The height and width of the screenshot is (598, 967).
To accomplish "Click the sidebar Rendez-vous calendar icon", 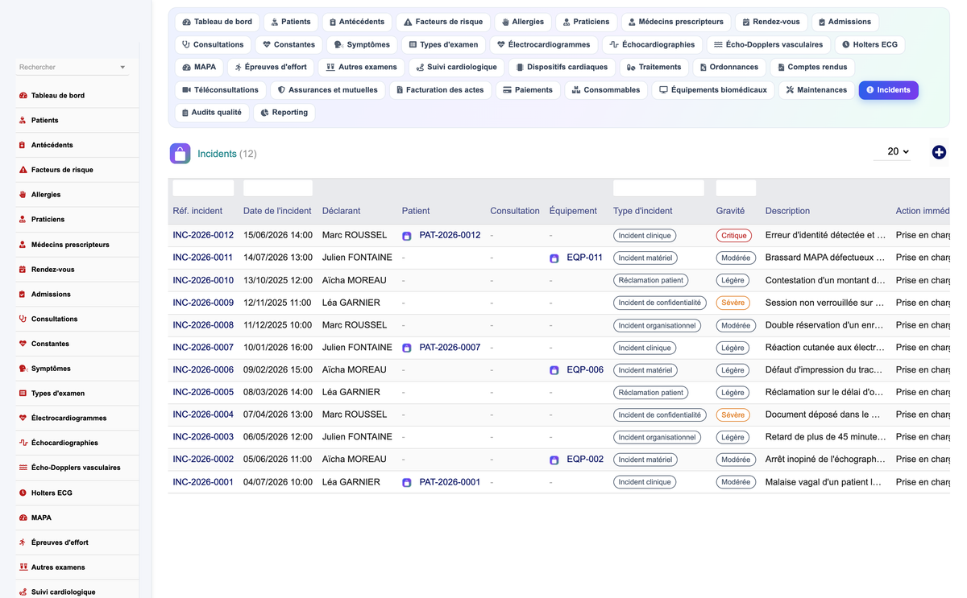I will 23,270.
